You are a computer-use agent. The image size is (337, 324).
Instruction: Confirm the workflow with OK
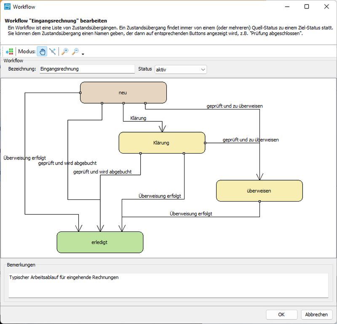coord(281,314)
